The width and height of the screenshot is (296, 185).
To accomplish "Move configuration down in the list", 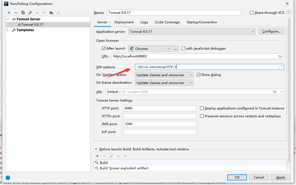I will click(44, 13).
